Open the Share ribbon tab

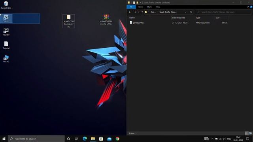click(x=149, y=7)
